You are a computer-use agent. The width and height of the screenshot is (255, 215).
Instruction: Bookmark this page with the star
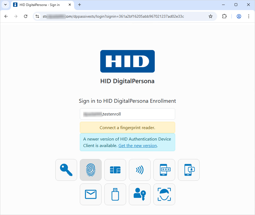tap(211, 16)
